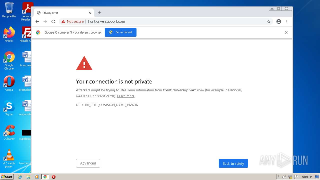Screen dimensions: 320x180
Task: Select the Privacy error tab
Action: click(x=64, y=13)
